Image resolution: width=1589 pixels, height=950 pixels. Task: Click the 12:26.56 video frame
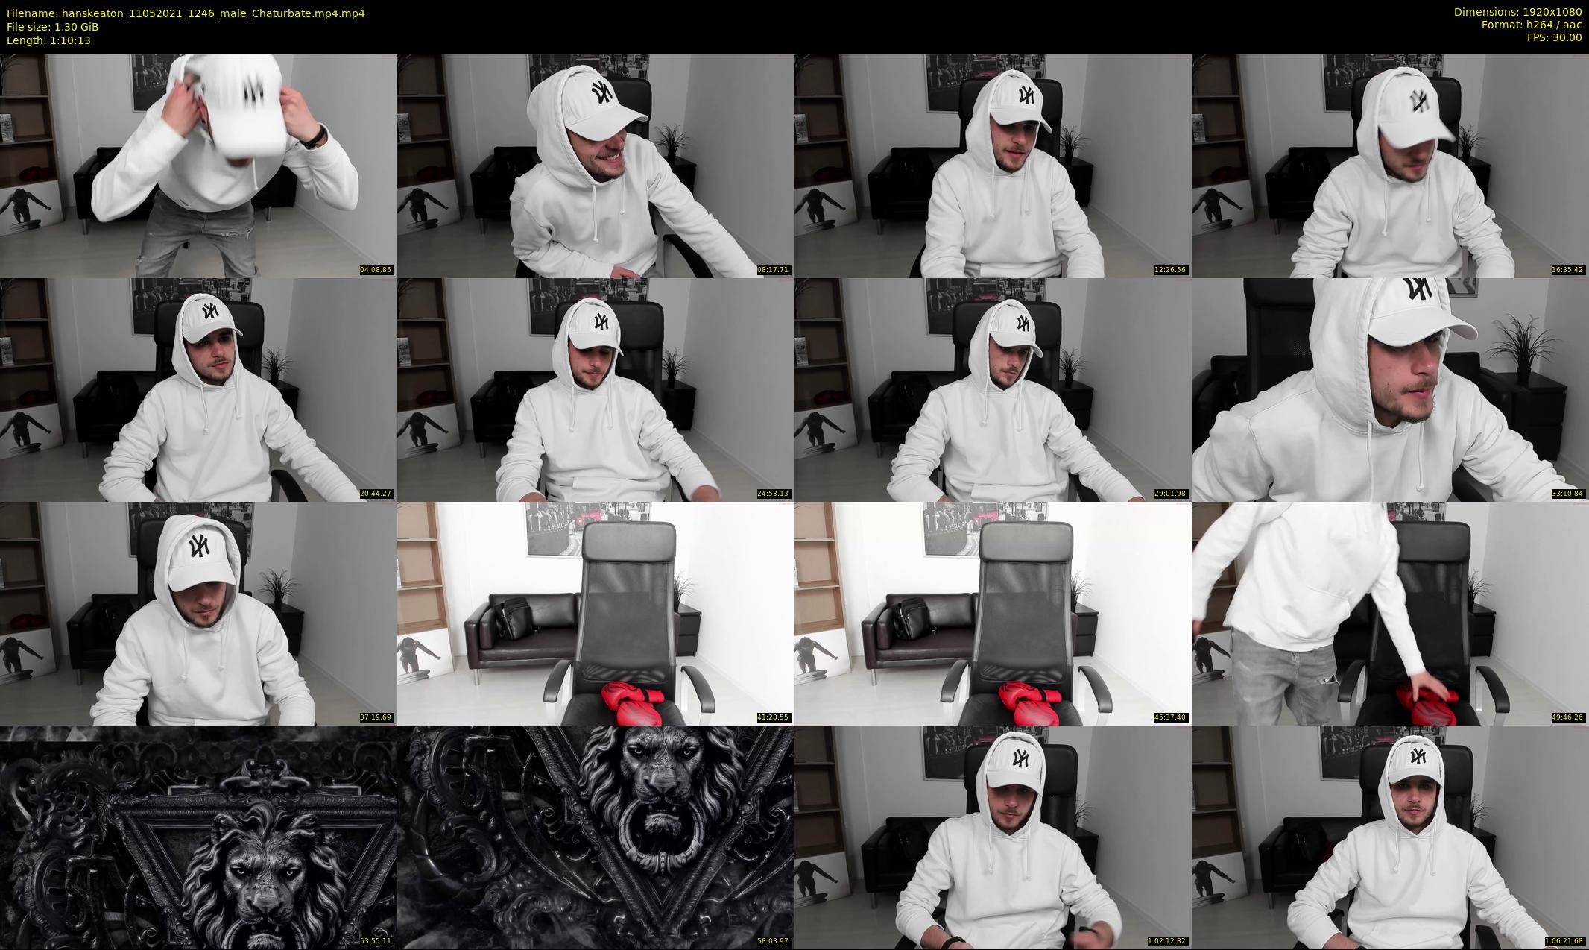point(992,166)
